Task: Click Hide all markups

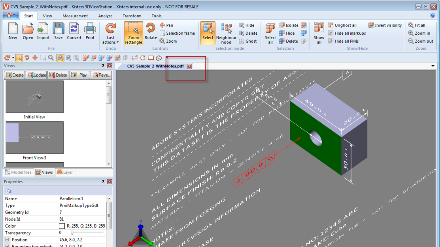Action: pos(347,33)
